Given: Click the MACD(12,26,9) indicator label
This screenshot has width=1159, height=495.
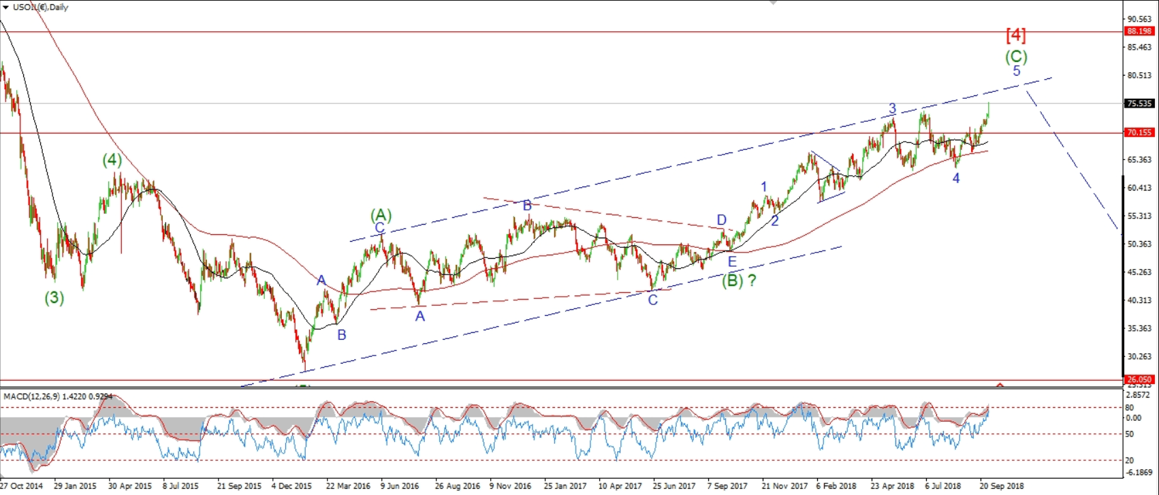Looking at the screenshot, I should click(x=58, y=396).
